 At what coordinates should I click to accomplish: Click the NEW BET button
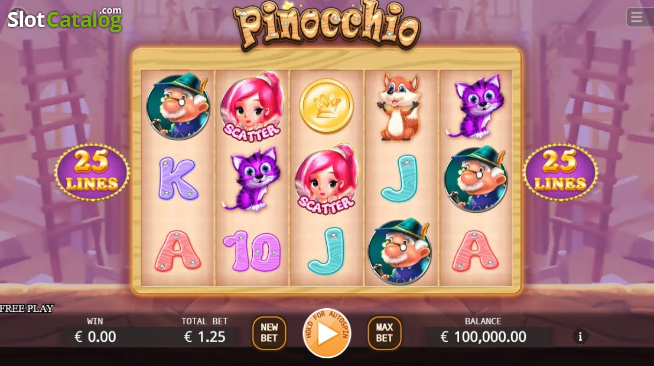pos(269,333)
